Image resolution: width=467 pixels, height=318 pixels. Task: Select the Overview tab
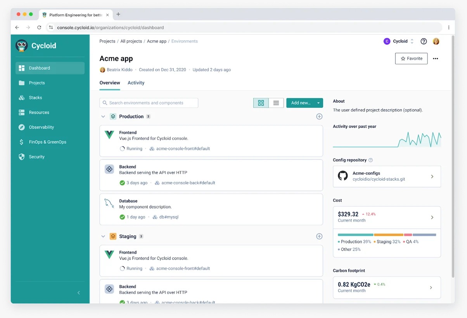(110, 83)
